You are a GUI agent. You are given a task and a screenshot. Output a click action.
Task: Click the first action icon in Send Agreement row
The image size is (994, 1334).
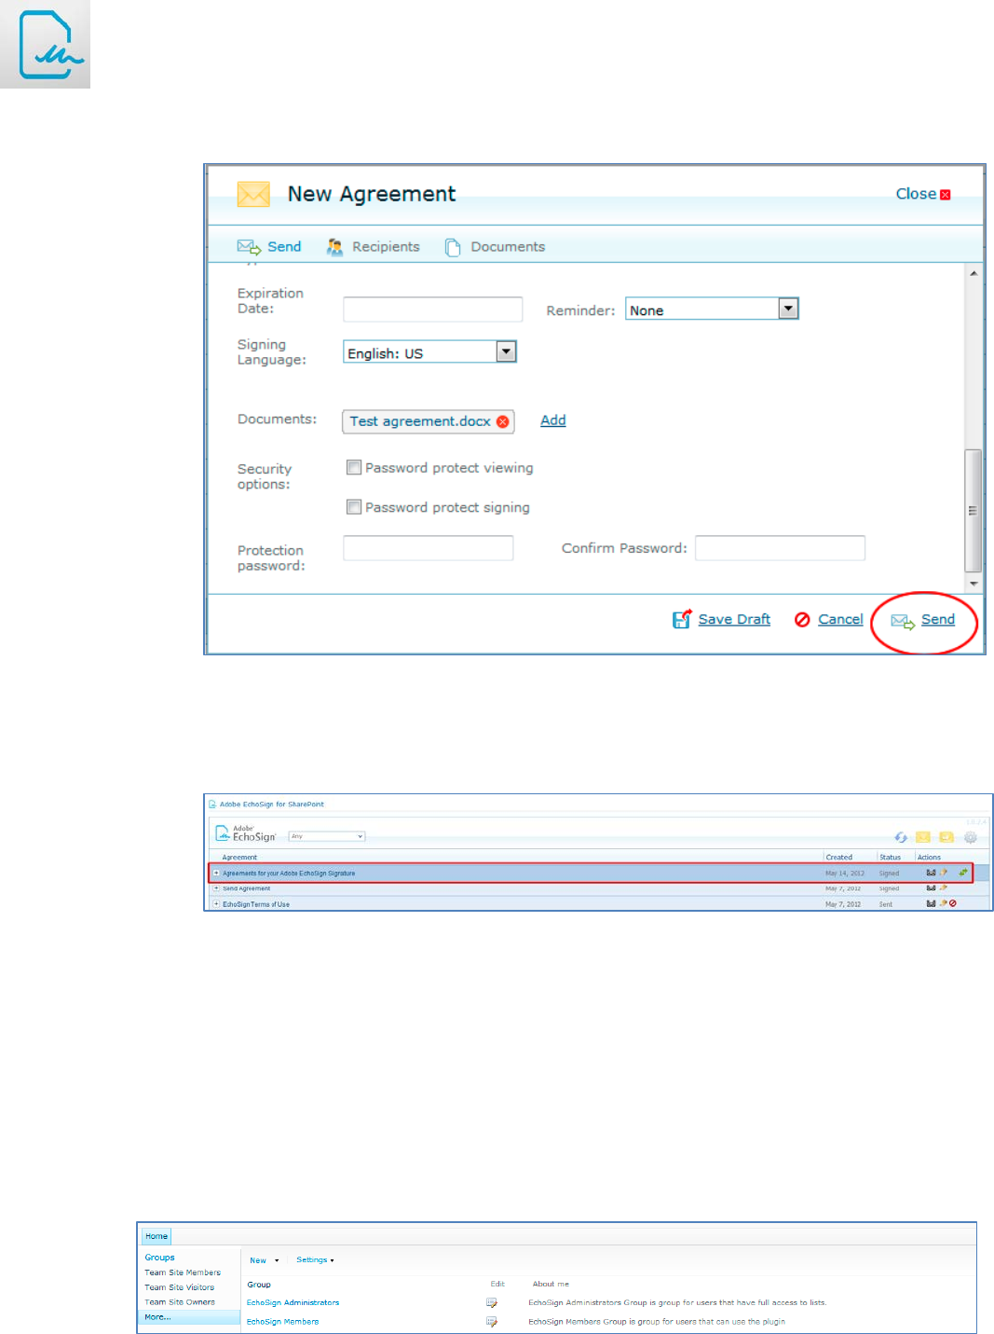pos(931,887)
